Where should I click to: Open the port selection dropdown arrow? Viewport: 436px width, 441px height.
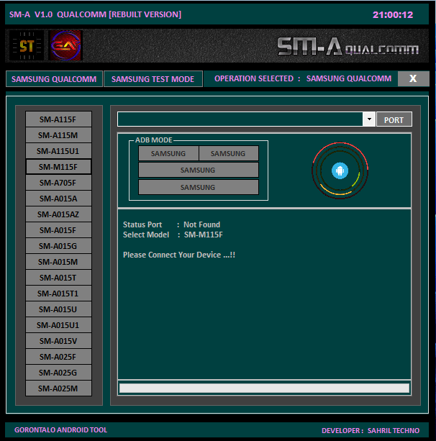[x=369, y=119]
